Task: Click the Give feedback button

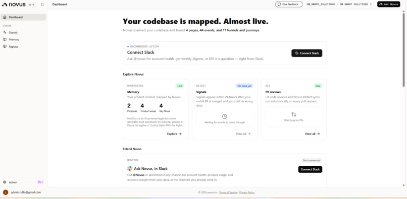Action: tap(289, 4)
